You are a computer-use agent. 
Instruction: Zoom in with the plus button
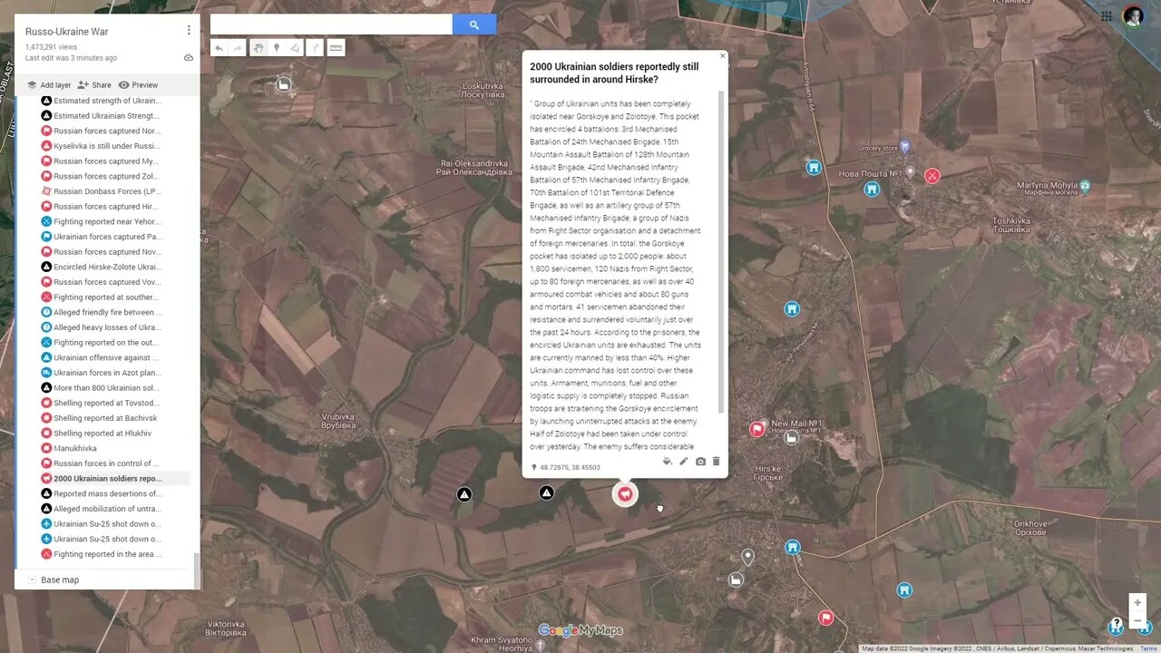(1137, 602)
